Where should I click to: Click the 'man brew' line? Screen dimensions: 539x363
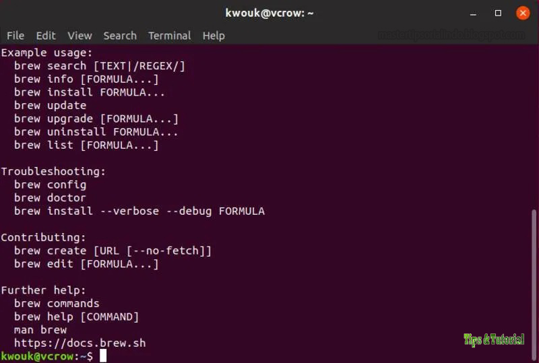click(x=40, y=329)
